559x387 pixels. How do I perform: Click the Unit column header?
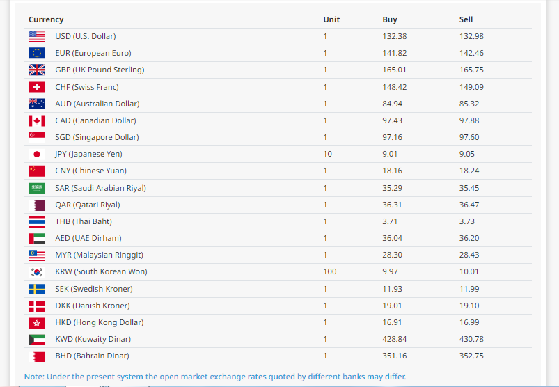(x=331, y=19)
